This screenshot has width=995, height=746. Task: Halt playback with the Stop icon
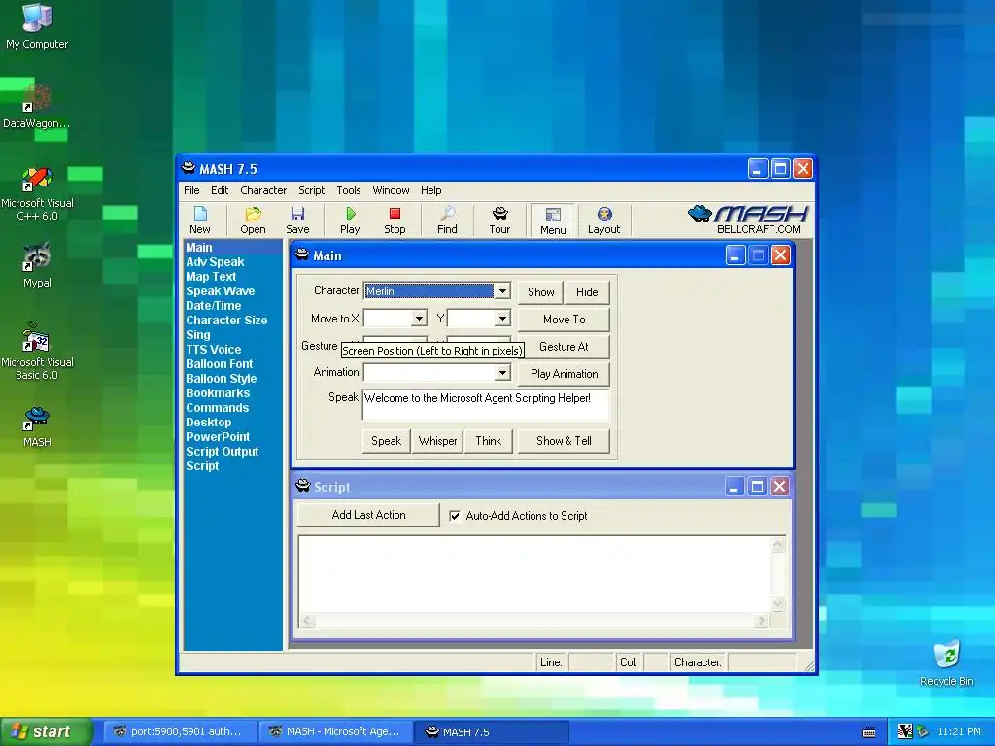coord(395,220)
